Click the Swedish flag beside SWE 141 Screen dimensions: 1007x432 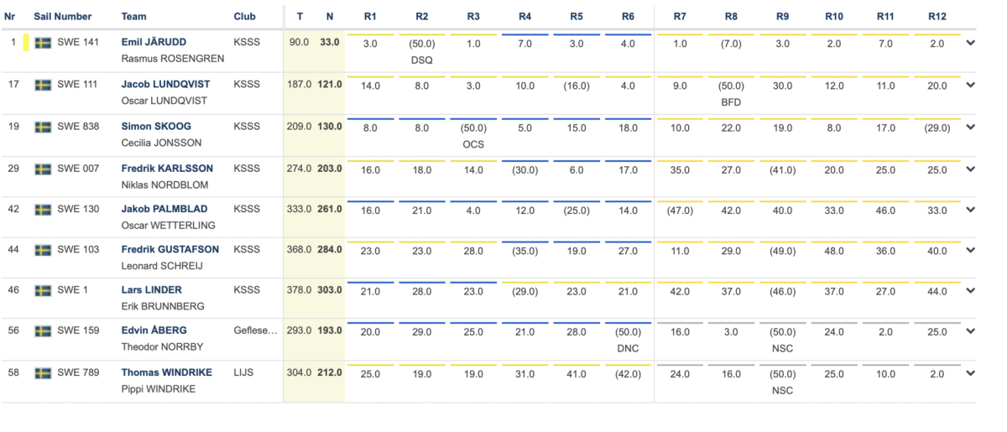[43, 43]
